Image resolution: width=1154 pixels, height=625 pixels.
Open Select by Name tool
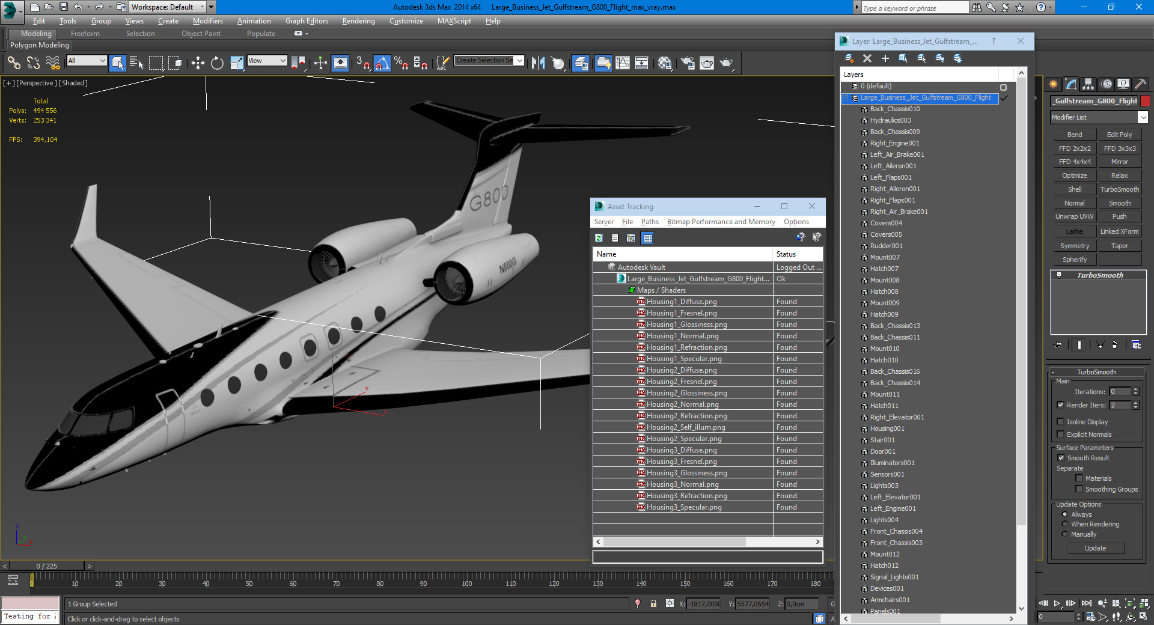[136, 62]
